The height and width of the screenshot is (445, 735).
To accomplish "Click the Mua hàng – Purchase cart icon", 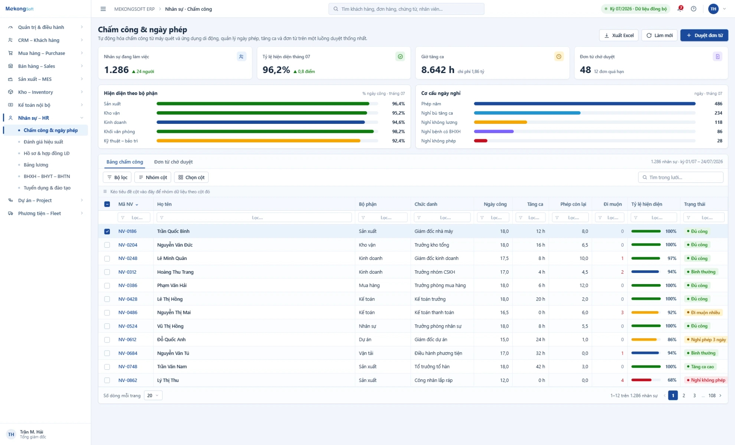I will [x=11, y=53].
